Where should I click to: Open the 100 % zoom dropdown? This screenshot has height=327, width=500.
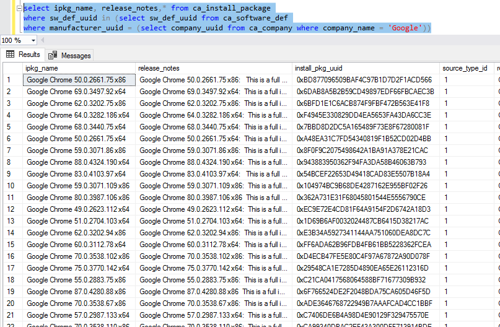tap(33, 40)
